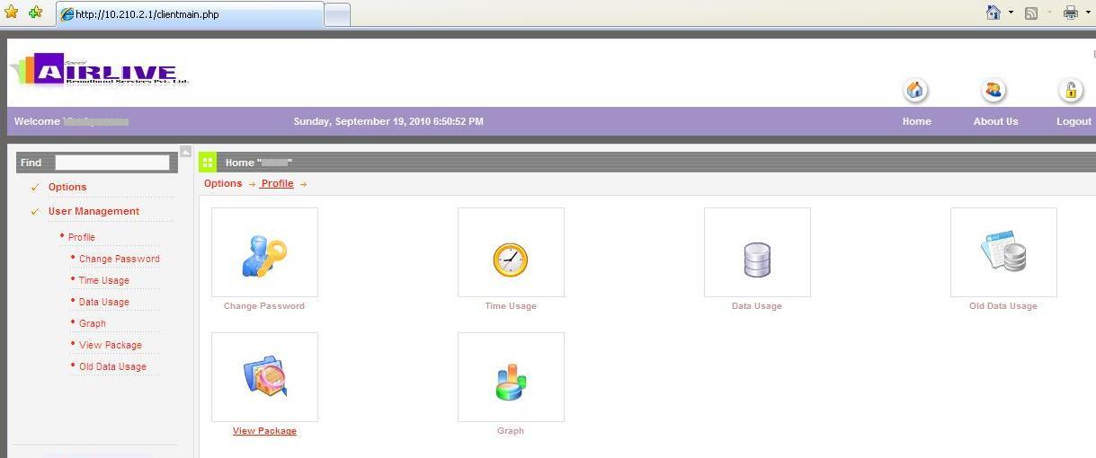Click the Add to Favorites star-plus icon
This screenshot has width=1096, height=458.
tap(35, 13)
